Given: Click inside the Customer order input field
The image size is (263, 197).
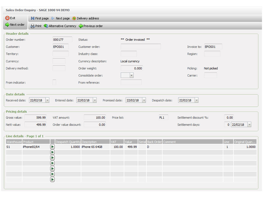Looking at the screenshot, I should [x=140, y=46].
